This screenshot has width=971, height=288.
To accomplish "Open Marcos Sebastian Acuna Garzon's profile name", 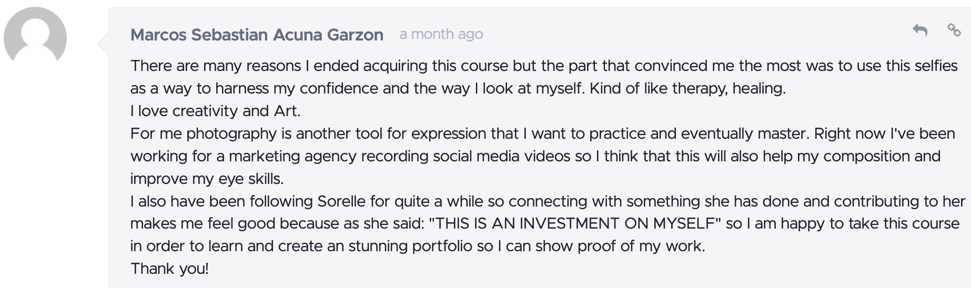I will [257, 35].
